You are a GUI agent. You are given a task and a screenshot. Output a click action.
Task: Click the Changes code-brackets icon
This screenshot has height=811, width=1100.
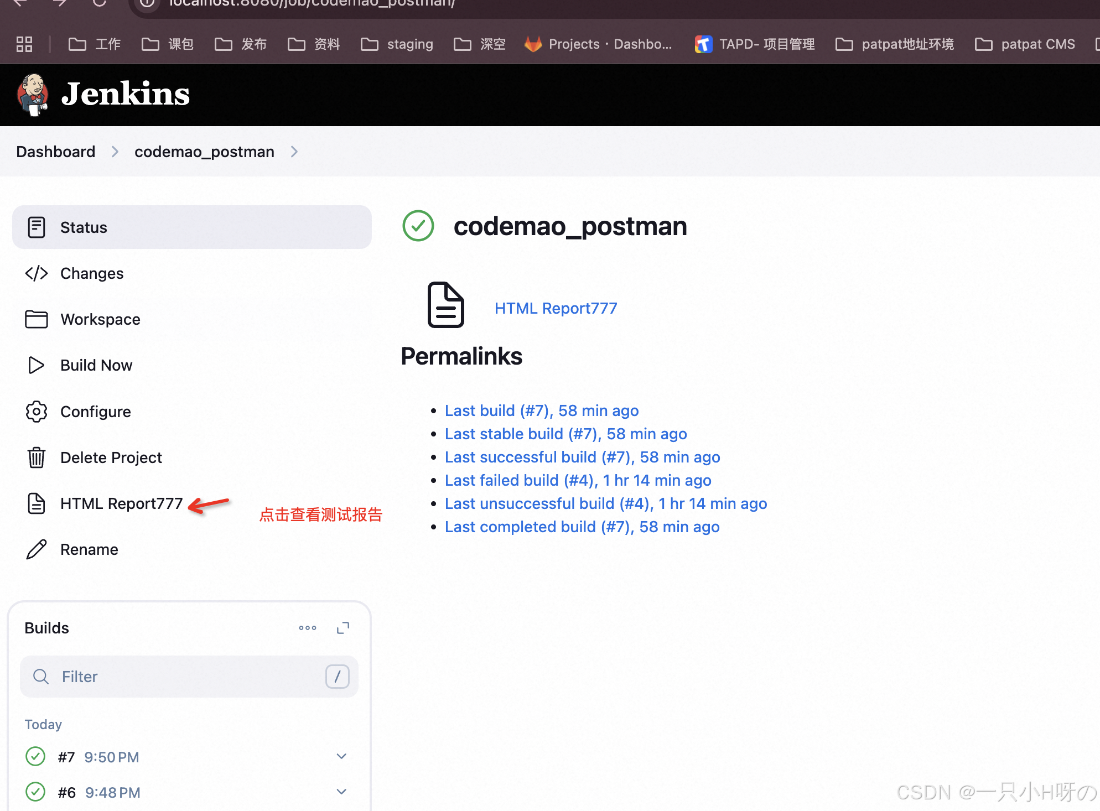pyautogui.click(x=37, y=273)
